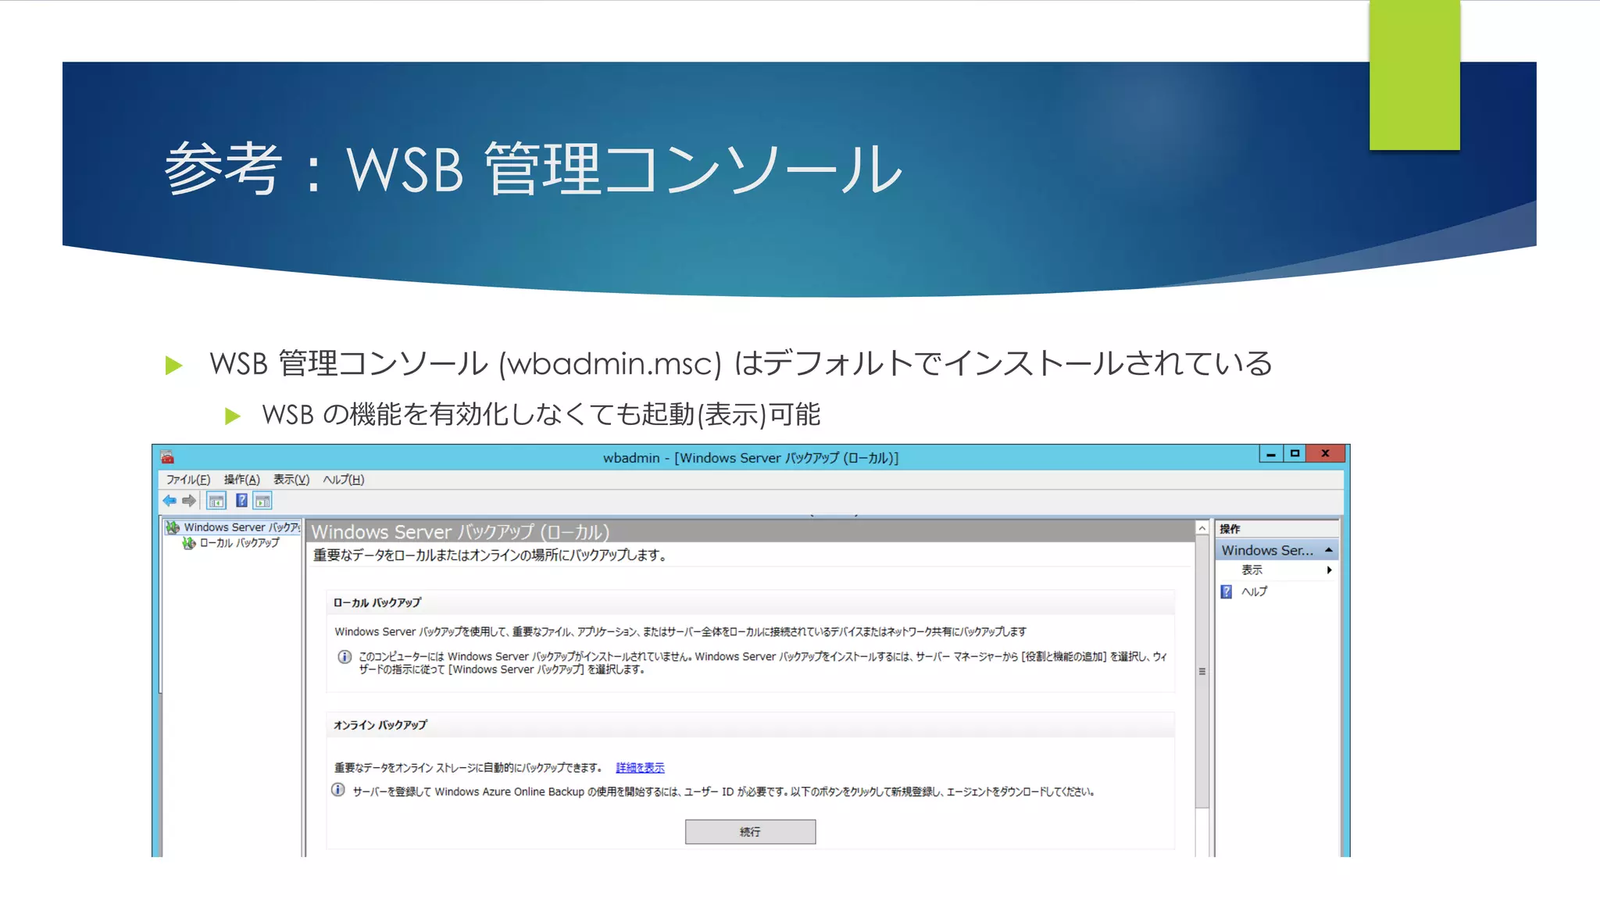
Task: Expand the 表示 submenu arrow in actions
Action: (1329, 570)
